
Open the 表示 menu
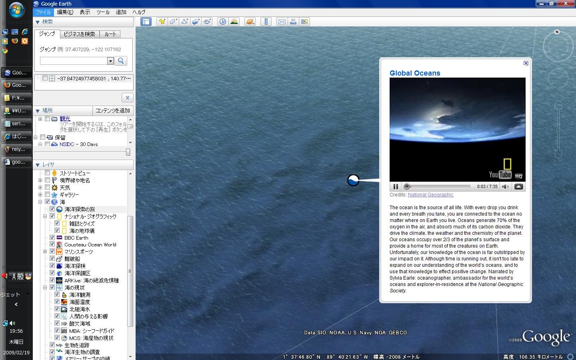[85, 12]
